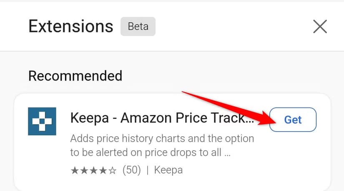The image size is (344, 191).
Task: Click the Recommended section heading
Action: coord(75,76)
